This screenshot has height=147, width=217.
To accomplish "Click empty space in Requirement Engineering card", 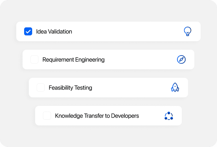I will click(139, 60).
